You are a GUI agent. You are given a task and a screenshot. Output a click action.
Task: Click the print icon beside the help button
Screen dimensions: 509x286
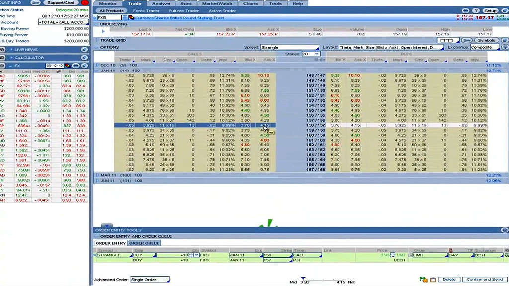coord(465,10)
